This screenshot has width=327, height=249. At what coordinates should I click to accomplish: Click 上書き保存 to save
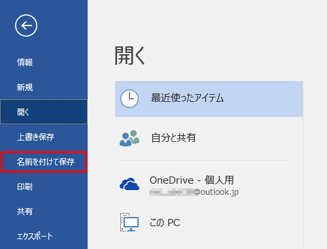[x=35, y=137]
